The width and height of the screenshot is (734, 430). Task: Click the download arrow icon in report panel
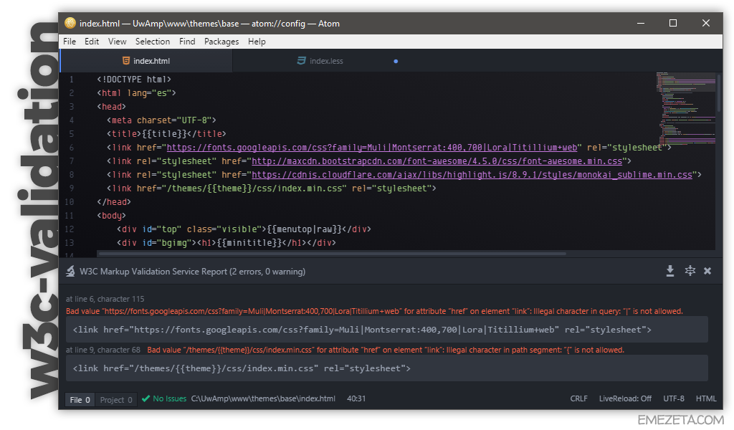pyautogui.click(x=670, y=271)
